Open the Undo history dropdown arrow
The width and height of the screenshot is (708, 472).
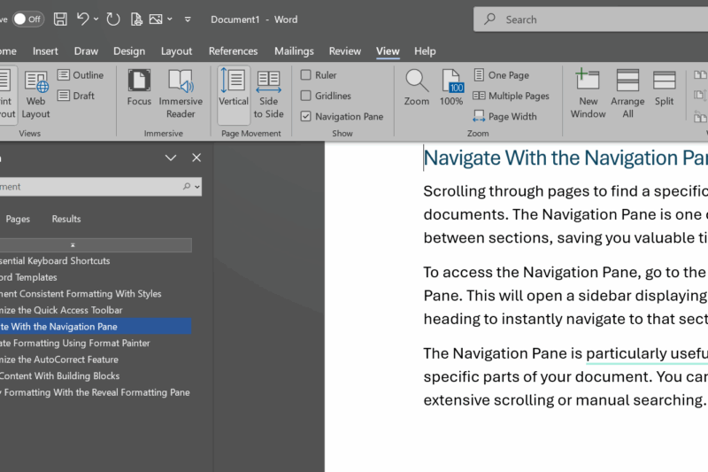96,19
